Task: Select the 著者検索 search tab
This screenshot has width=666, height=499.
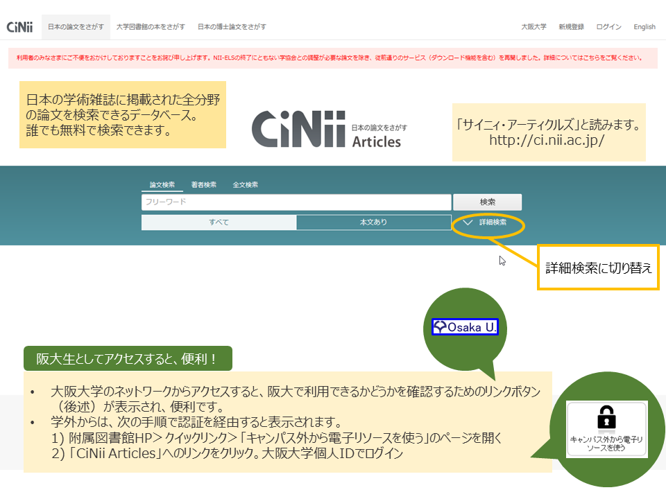Action: point(204,185)
